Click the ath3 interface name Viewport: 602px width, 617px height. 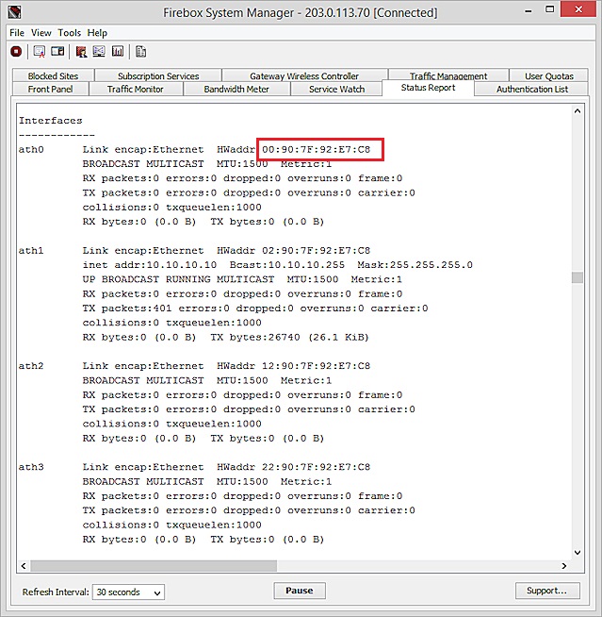[x=31, y=467]
